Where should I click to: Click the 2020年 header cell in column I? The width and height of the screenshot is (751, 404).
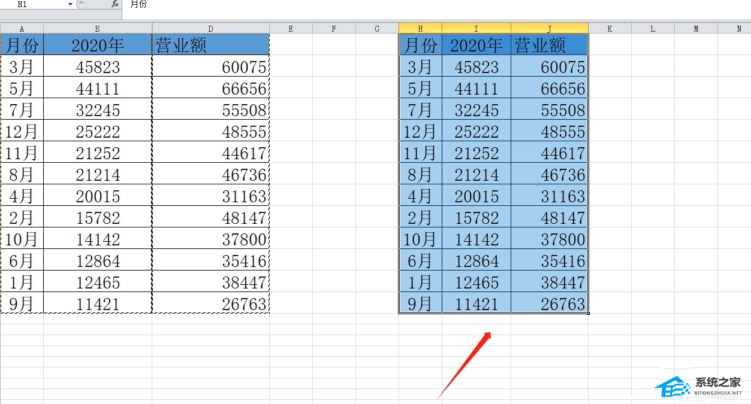[x=476, y=44]
